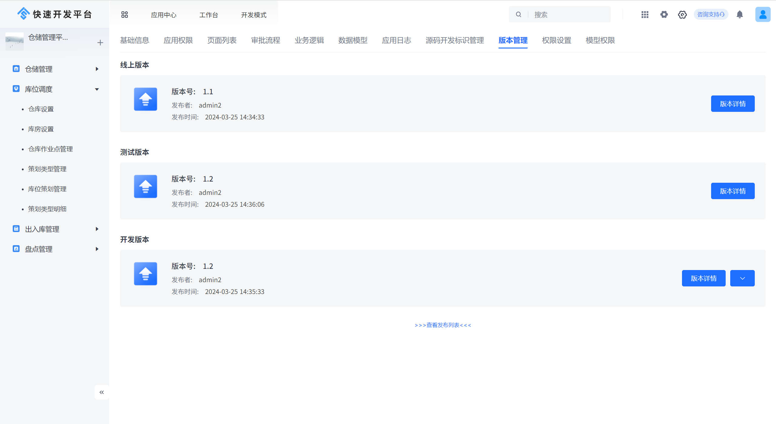This screenshot has height=424, width=776.
Task: Click the plus icon beside 仓储管理平台
Action: (100, 43)
